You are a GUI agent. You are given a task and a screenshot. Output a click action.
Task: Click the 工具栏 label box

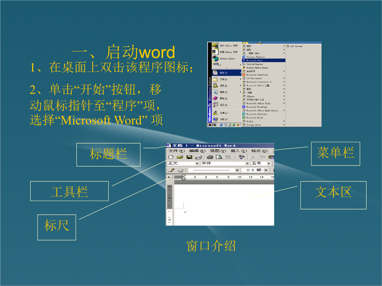tap(69, 191)
